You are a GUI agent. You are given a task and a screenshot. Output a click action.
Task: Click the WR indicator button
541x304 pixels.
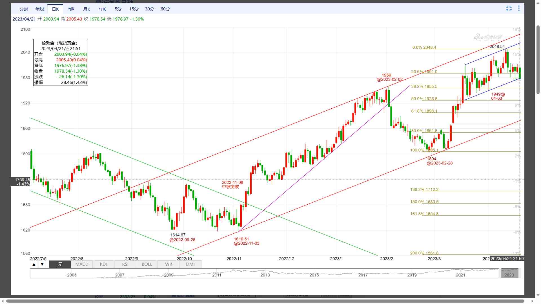click(168, 264)
